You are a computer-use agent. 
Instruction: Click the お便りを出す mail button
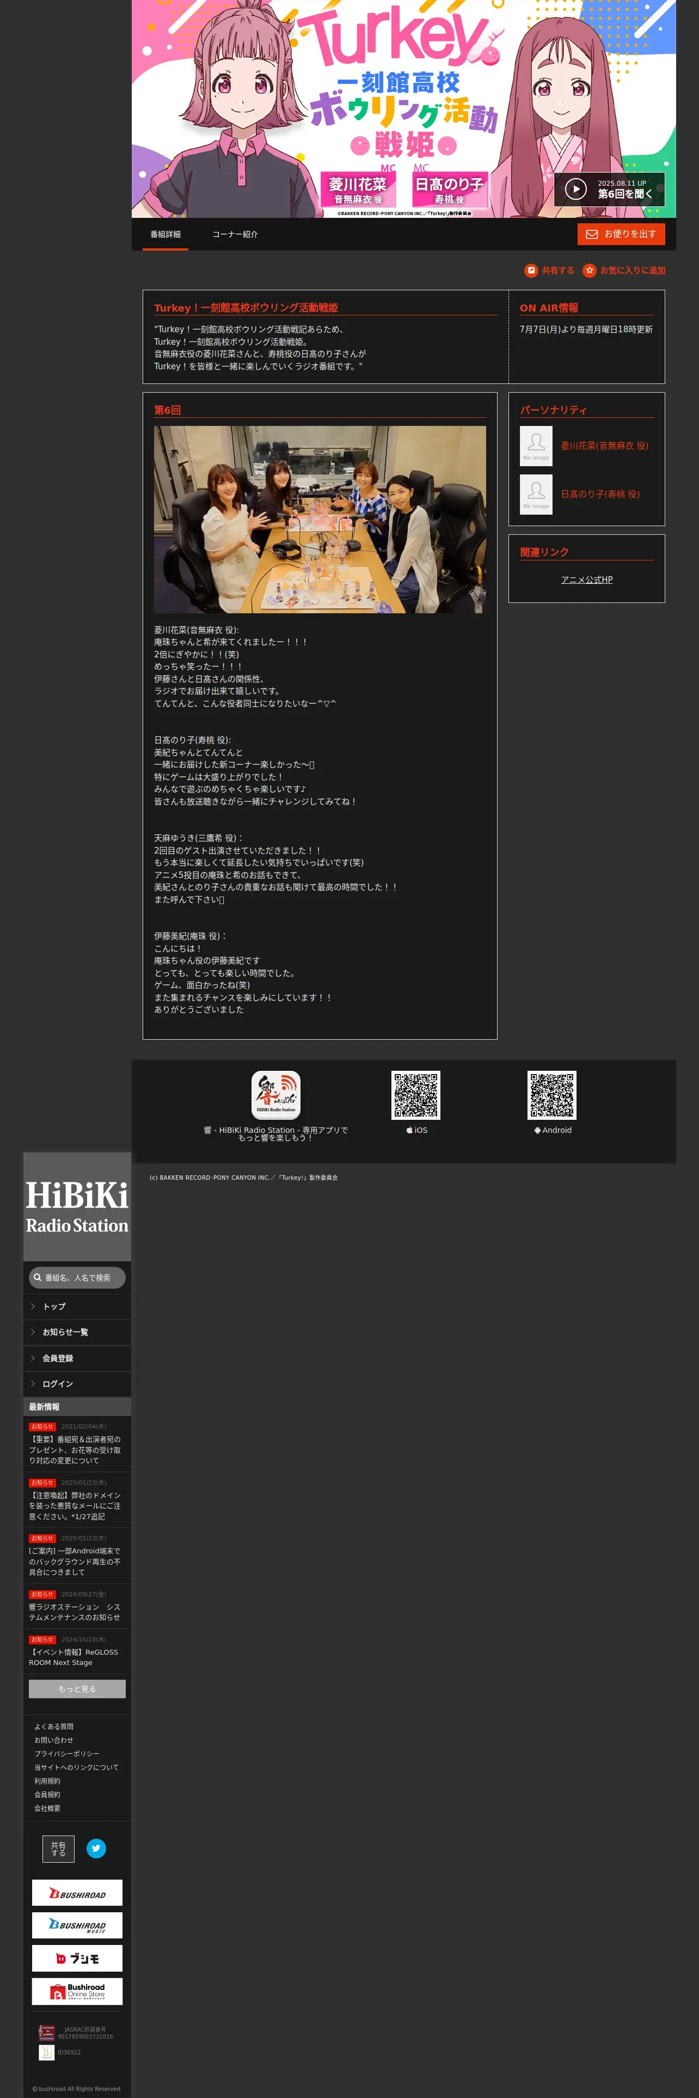(621, 234)
